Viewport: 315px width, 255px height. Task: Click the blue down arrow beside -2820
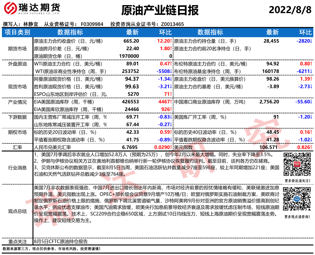click(x=311, y=41)
